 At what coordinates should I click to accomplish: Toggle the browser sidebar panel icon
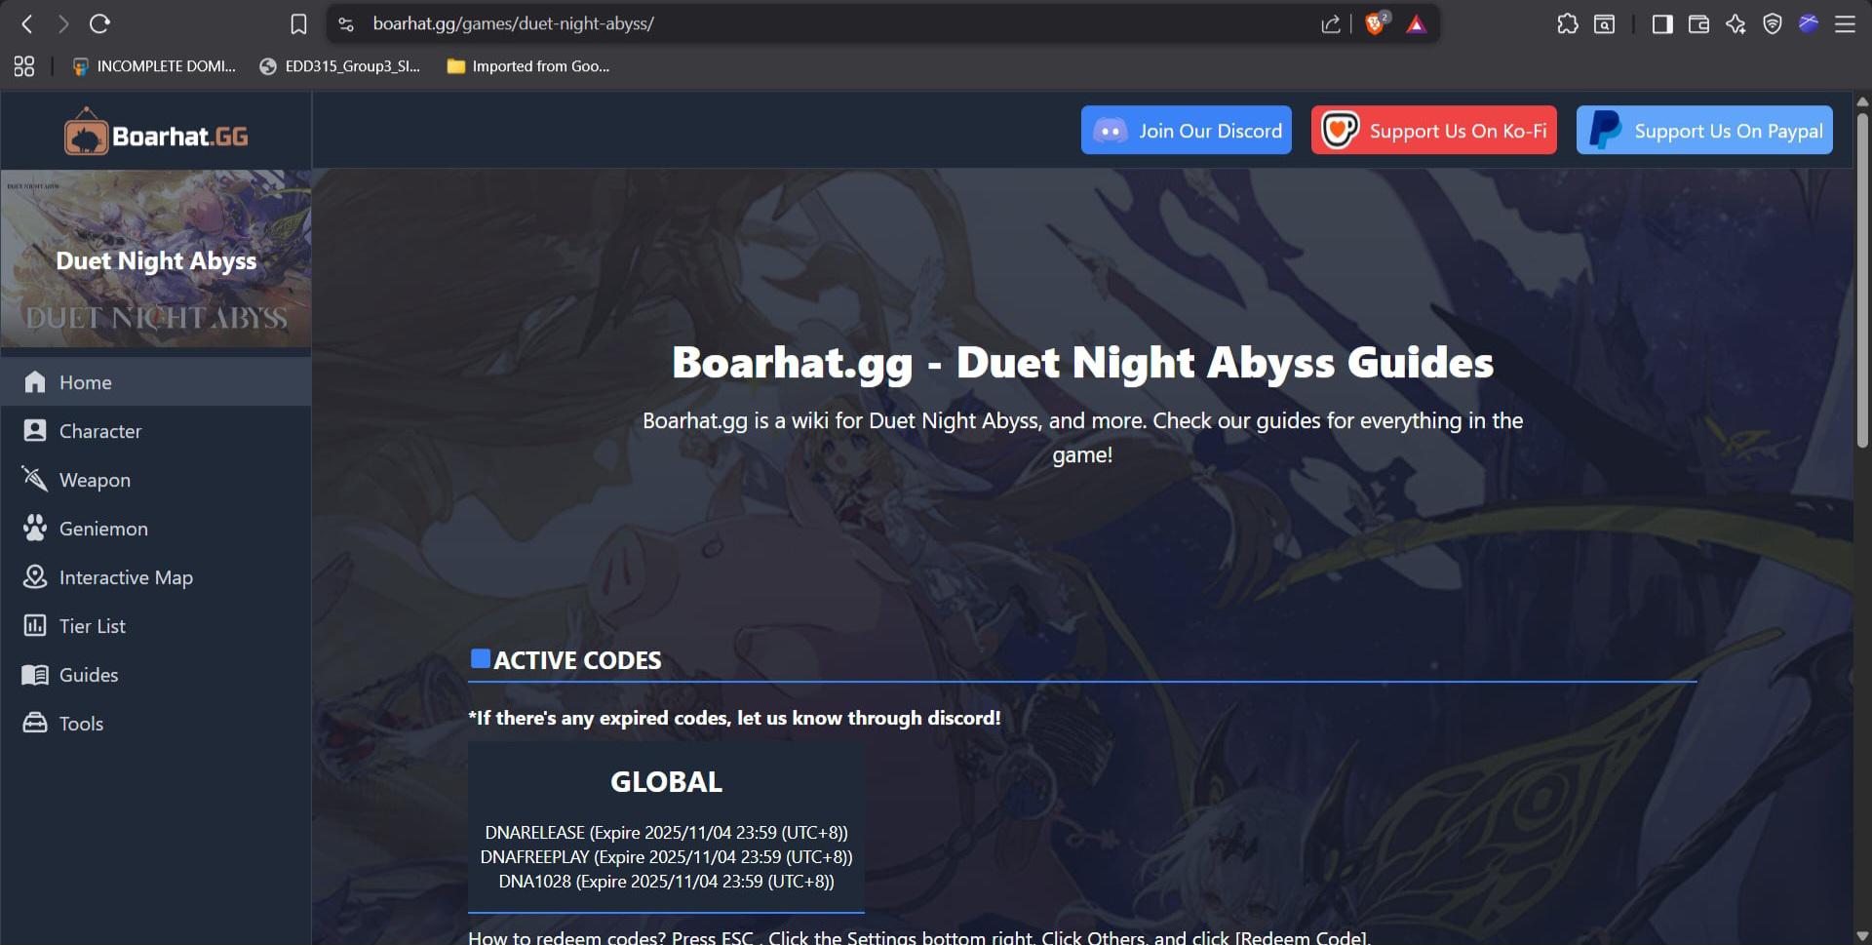pyautogui.click(x=1662, y=24)
